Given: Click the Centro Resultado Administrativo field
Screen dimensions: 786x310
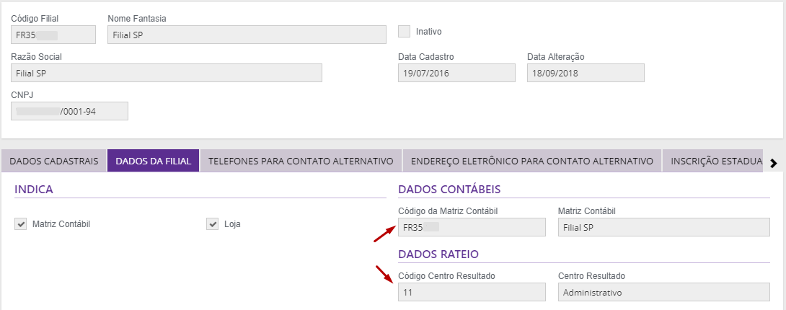Looking at the screenshot, I should 663,292.
